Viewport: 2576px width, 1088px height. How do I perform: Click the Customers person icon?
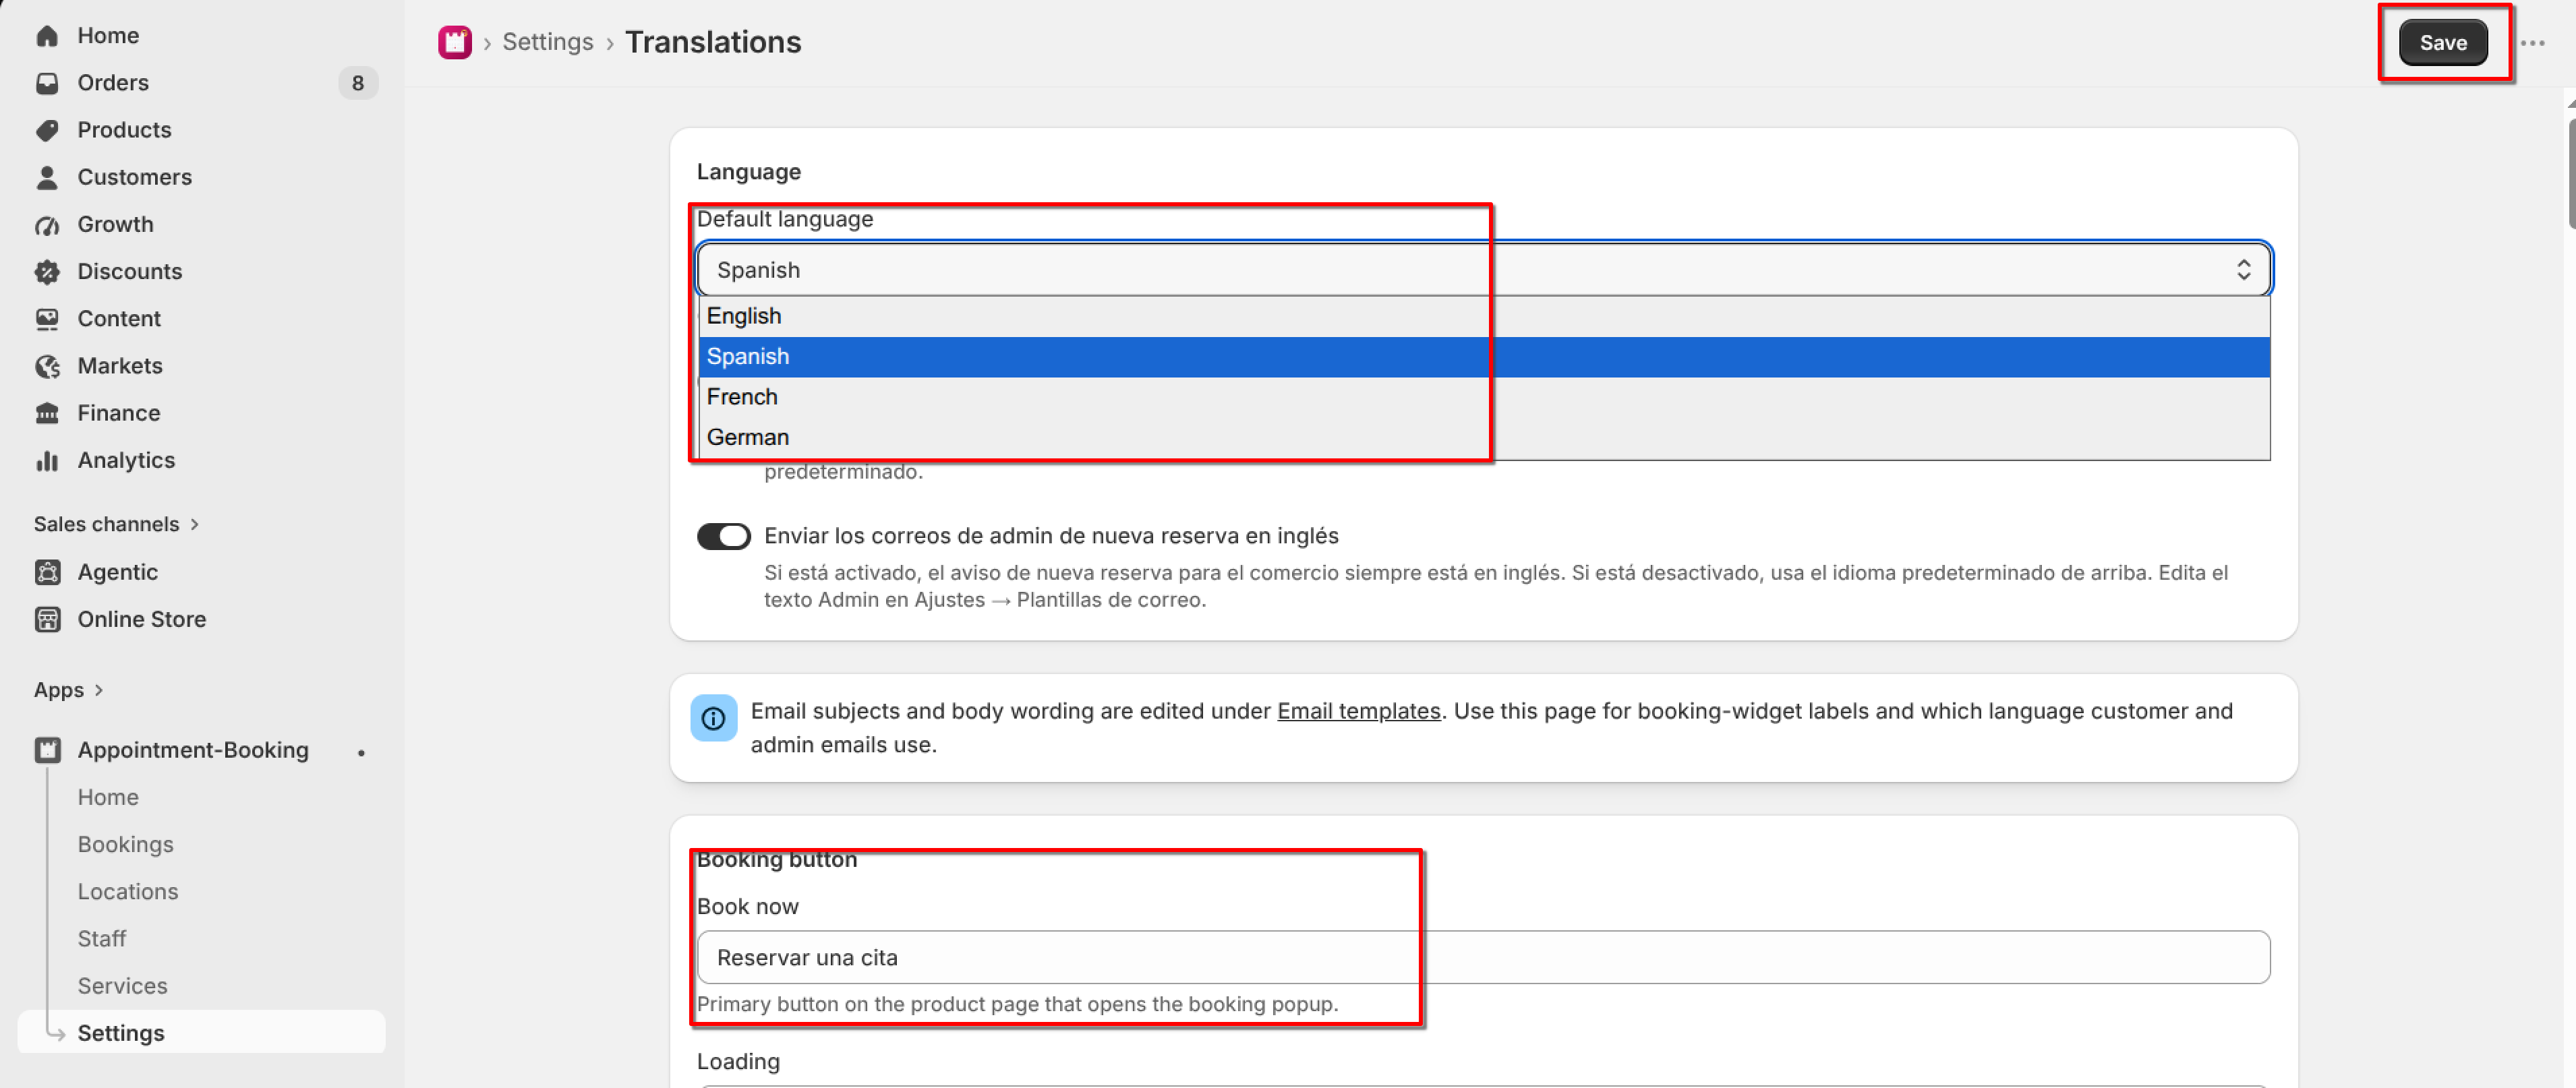coord(47,177)
